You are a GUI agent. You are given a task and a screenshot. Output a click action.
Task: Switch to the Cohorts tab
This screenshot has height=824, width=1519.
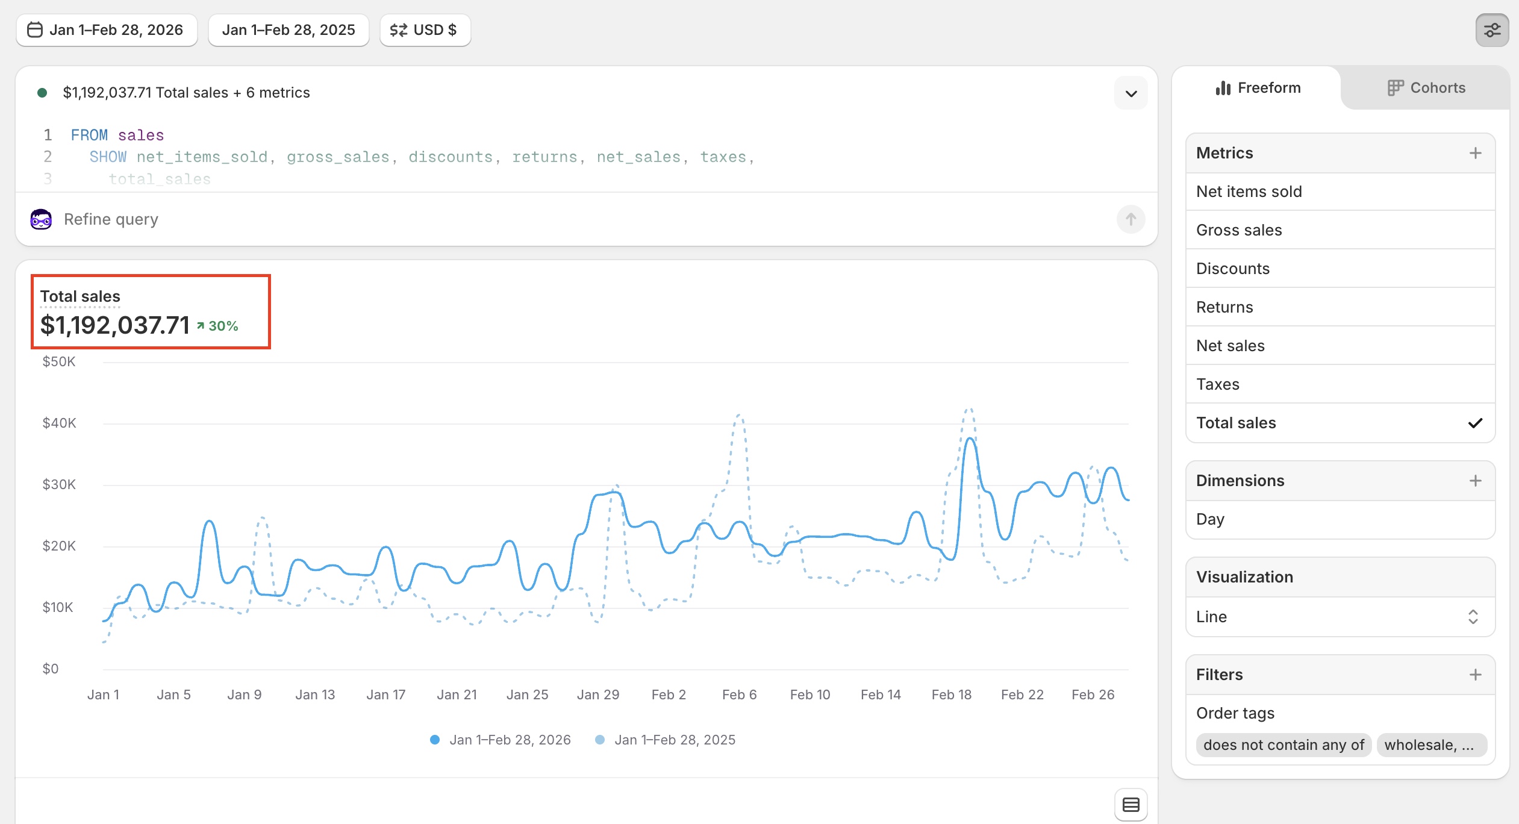[x=1426, y=88]
